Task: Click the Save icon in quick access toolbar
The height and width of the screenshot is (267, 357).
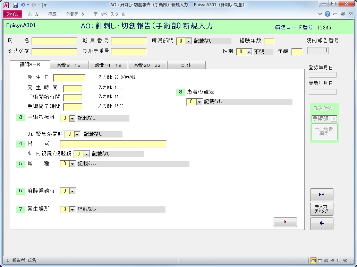Action: coord(15,5)
